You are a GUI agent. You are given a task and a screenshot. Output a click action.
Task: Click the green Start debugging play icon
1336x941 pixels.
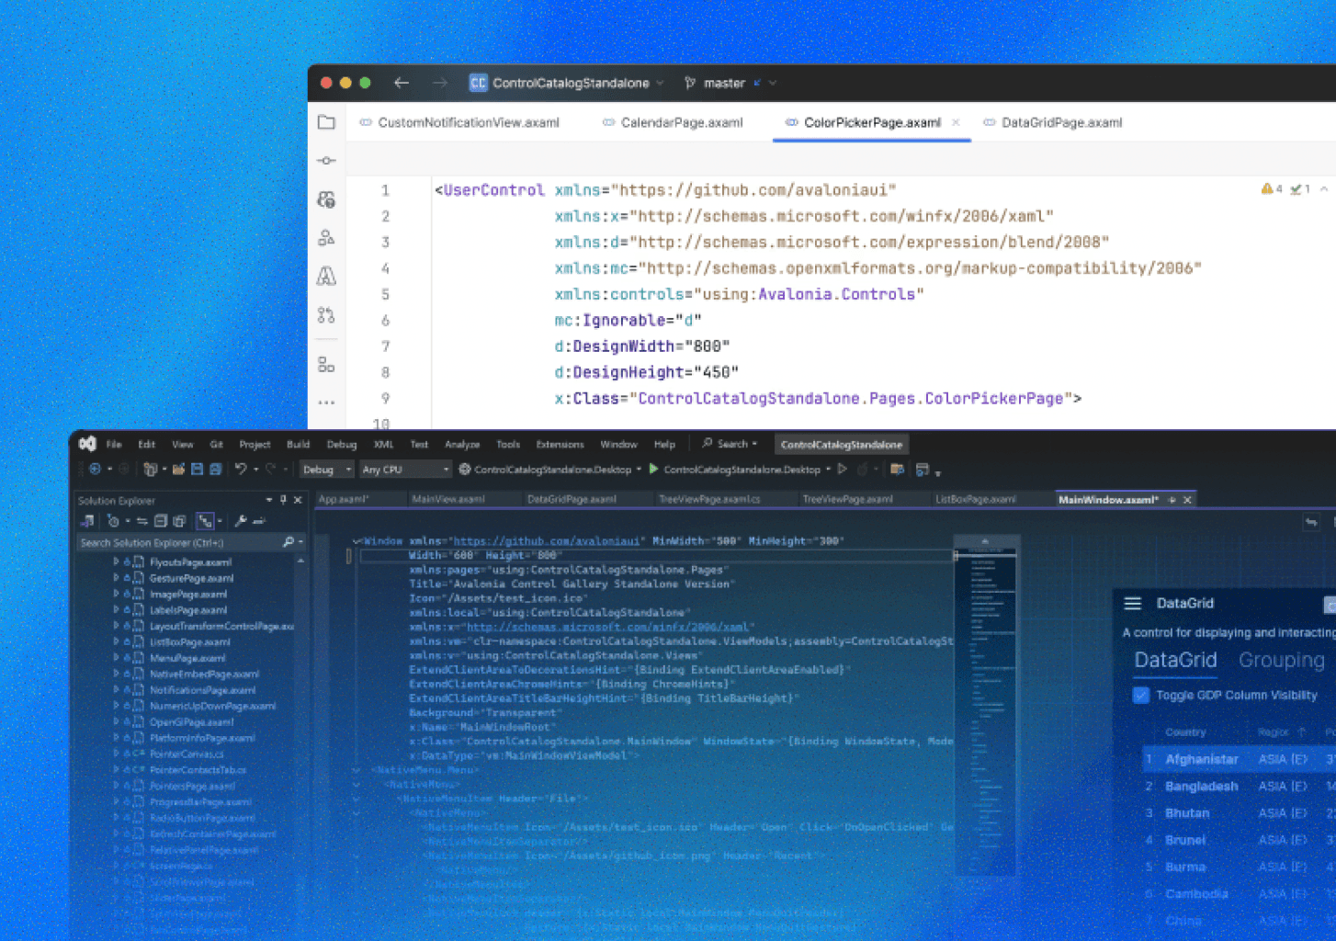point(653,469)
